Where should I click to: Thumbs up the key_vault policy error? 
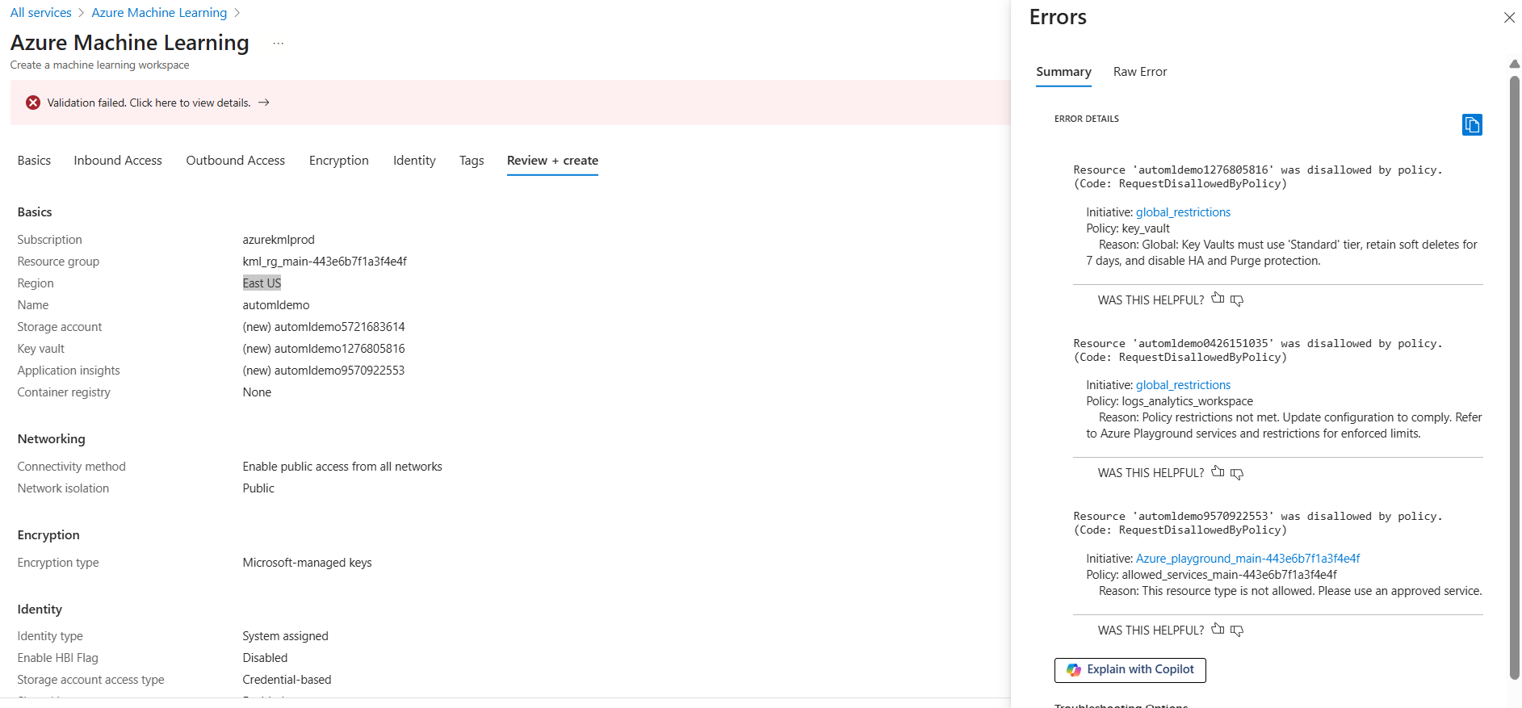[x=1218, y=299]
